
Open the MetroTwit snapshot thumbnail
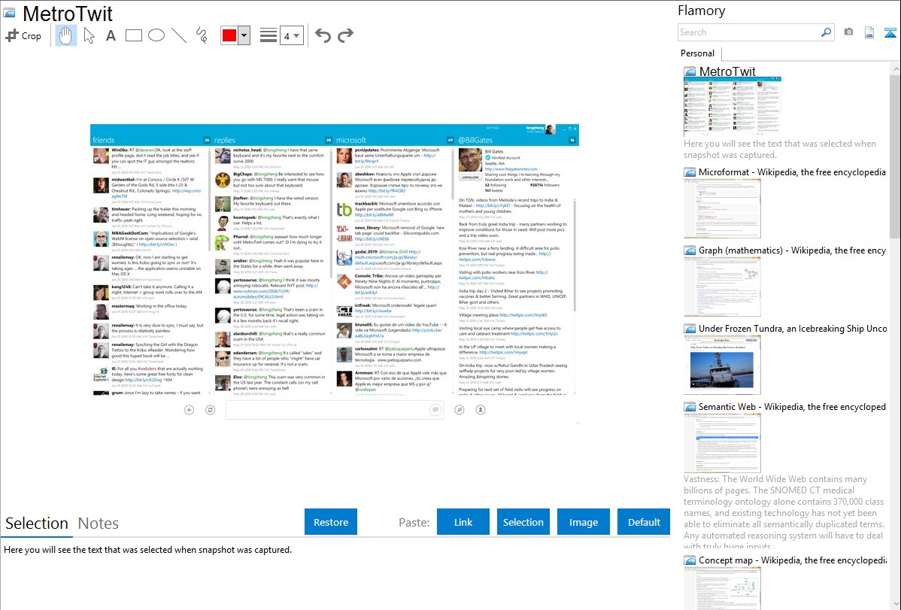(732, 107)
